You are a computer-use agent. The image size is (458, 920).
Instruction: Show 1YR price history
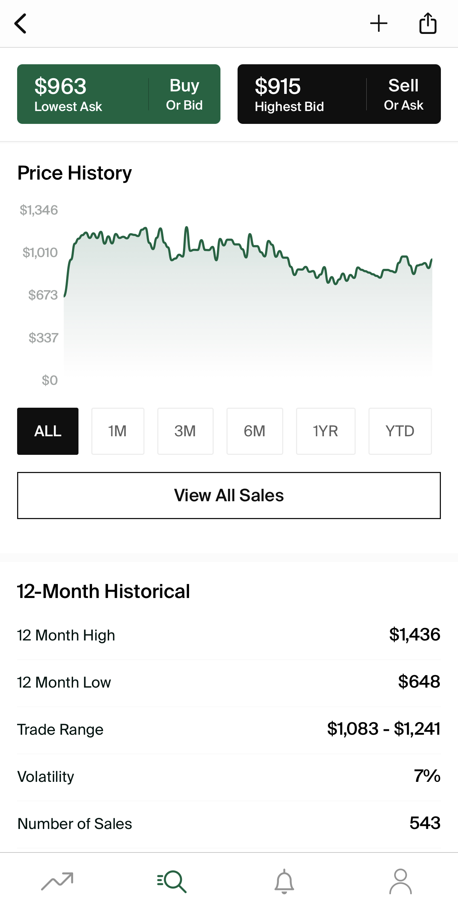[x=325, y=431]
